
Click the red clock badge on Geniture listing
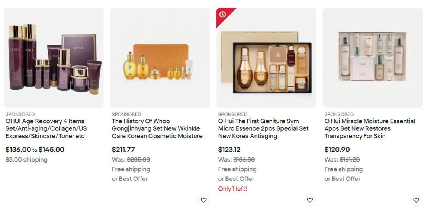(x=222, y=15)
